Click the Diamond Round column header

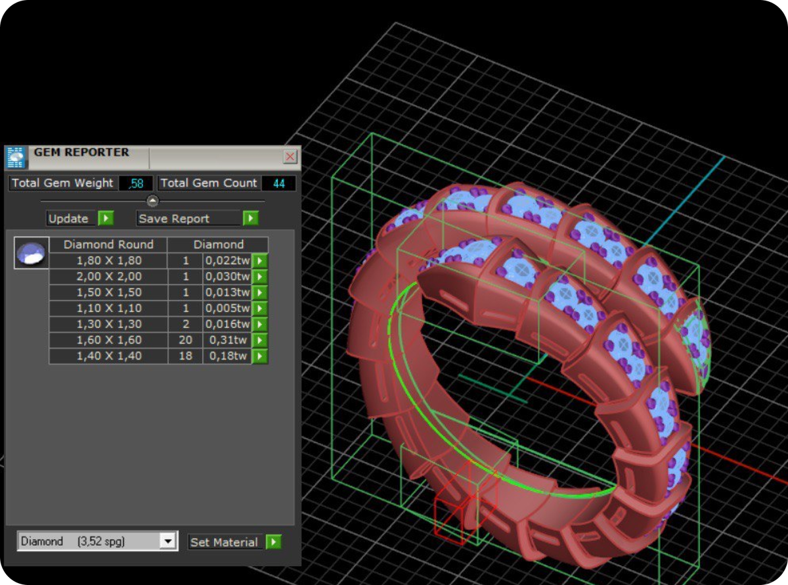[108, 245]
